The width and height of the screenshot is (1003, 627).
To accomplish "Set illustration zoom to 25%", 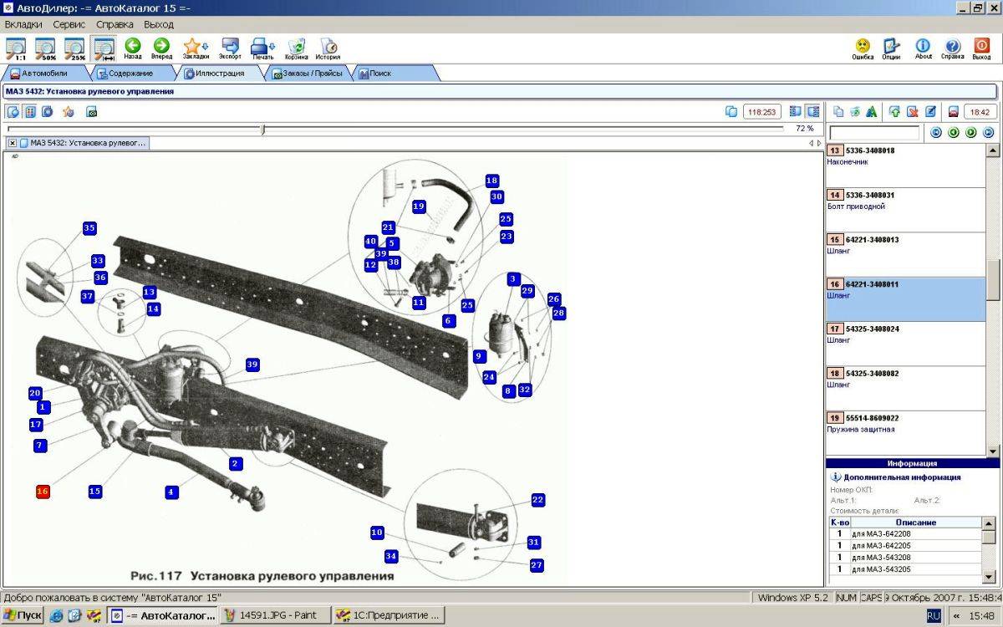I will pos(75,49).
